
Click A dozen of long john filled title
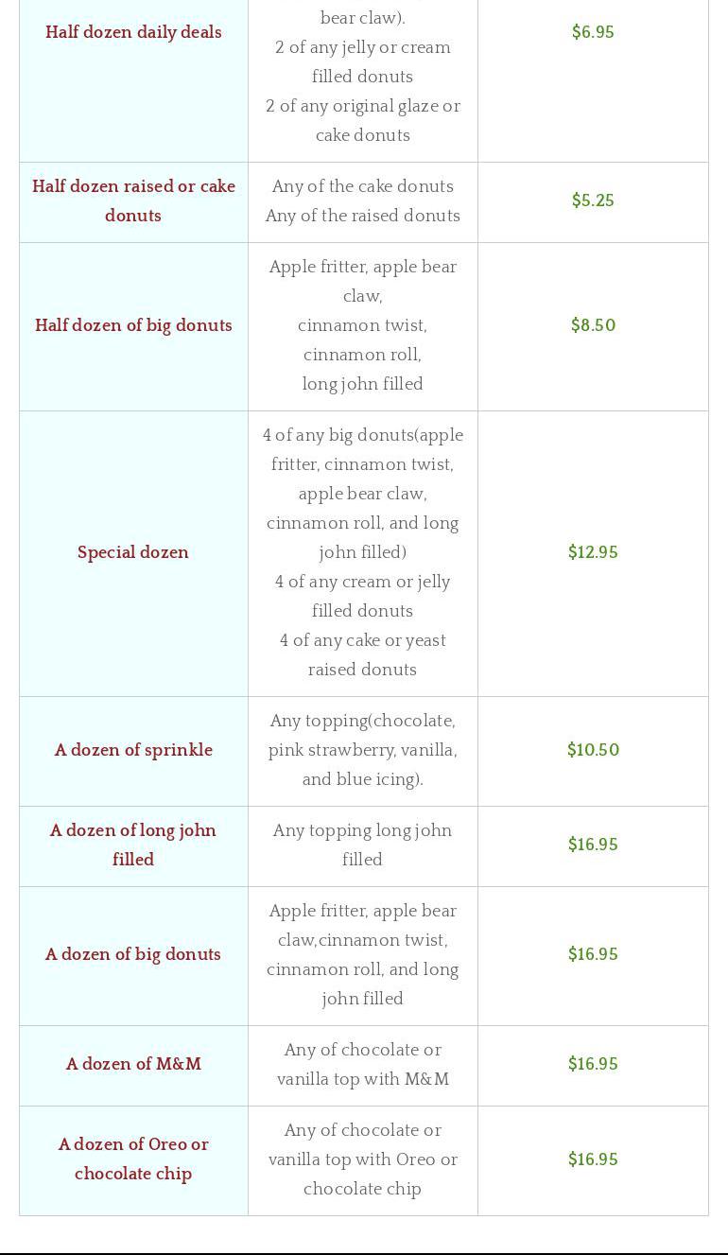(x=133, y=845)
